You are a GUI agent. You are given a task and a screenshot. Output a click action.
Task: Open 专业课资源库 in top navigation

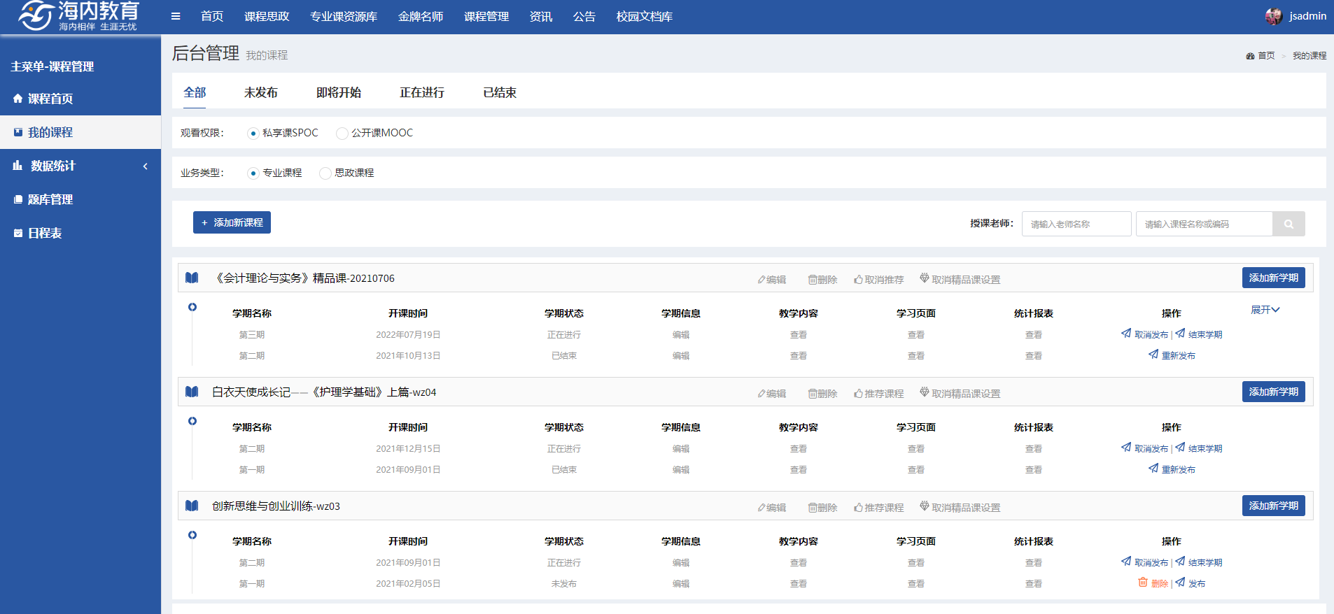pos(343,16)
